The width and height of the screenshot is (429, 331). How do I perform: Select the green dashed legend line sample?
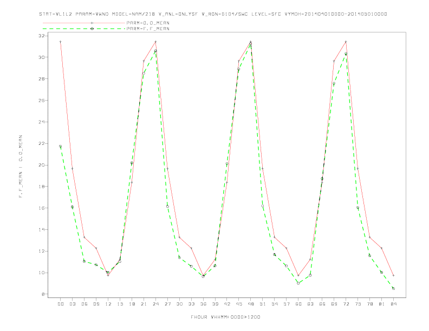[84, 29]
